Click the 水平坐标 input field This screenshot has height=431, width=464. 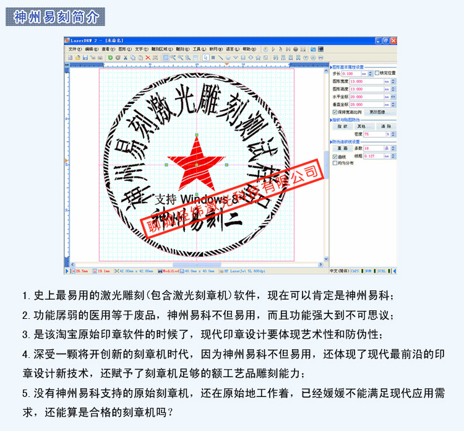pyautogui.click(x=367, y=97)
